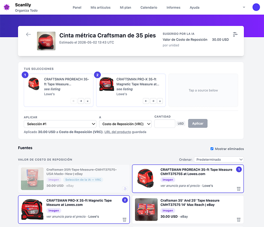The width and height of the screenshot is (264, 227).
Task: Click deleted eBay source product image
Action: click(x=32, y=179)
